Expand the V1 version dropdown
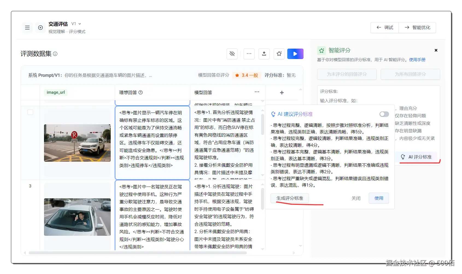 click(x=76, y=24)
